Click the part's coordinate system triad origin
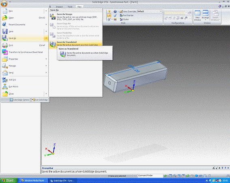This screenshot has height=183, width=230. [133, 90]
